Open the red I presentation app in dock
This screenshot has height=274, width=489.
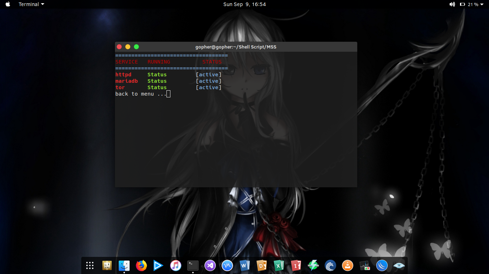click(x=296, y=265)
